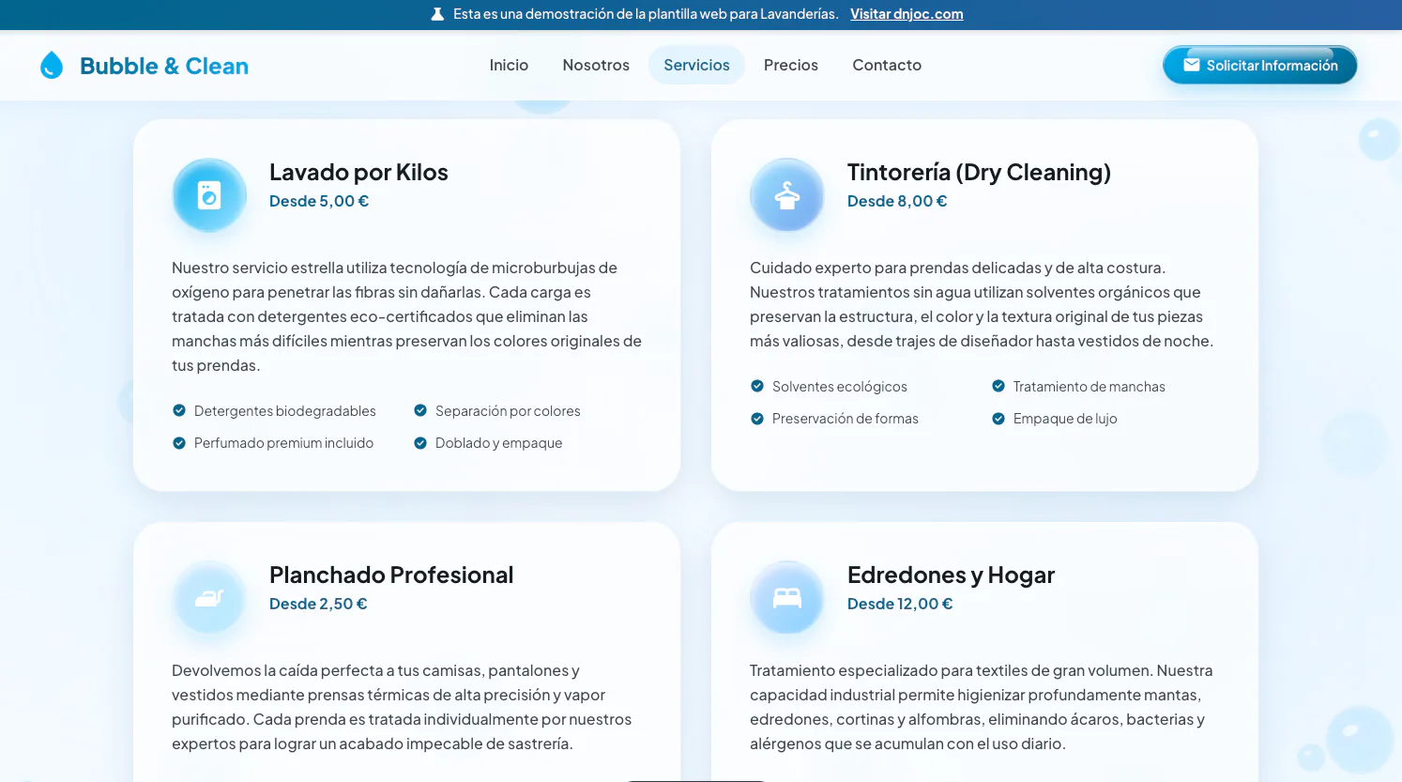Image resolution: width=1402 pixels, height=782 pixels.
Task: Go to the Nosotros page
Action: 596,65
